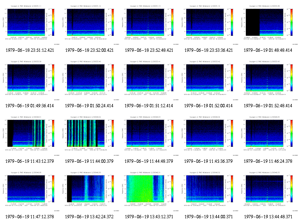Click caption 1979-06-19 13:44:00.371
The height and width of the screenshot is (222, 298).
pos(209,217)
